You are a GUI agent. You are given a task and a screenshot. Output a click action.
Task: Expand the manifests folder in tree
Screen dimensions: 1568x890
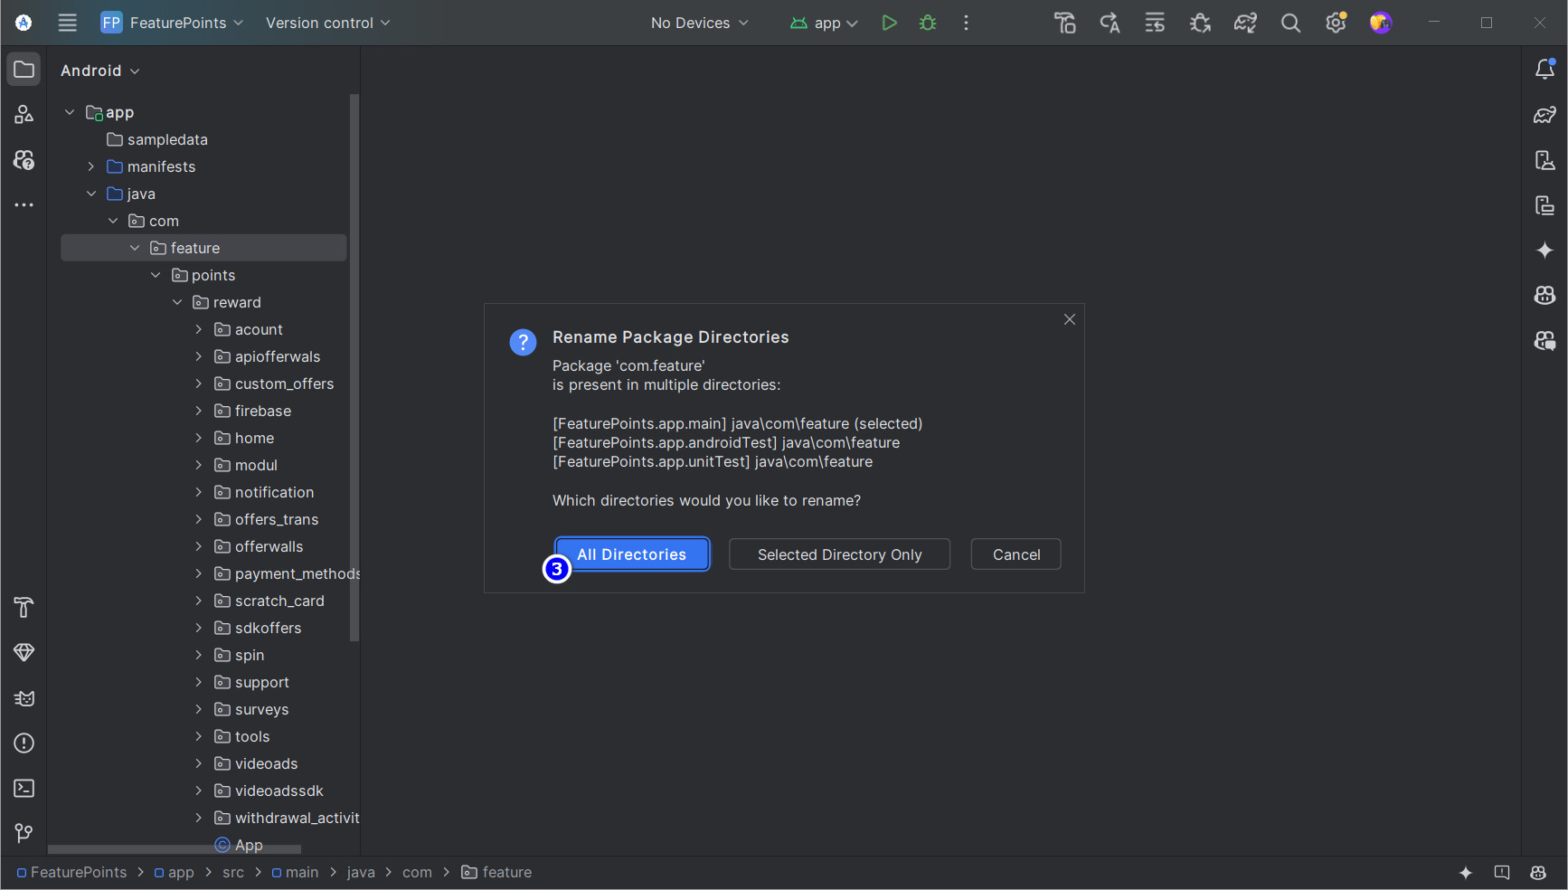click(x=91, y=166)
